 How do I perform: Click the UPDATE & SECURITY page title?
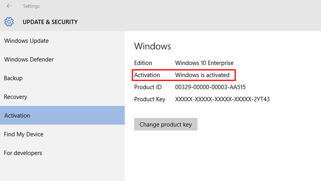pos(50,22)
